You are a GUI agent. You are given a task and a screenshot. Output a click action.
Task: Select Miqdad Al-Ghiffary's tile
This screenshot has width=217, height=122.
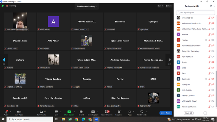pyautogui.click(x=20, y=79)
